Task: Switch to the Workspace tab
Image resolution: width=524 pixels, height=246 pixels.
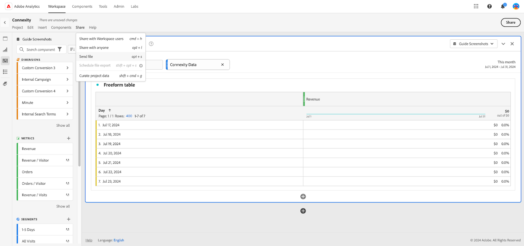Action: 57,6
